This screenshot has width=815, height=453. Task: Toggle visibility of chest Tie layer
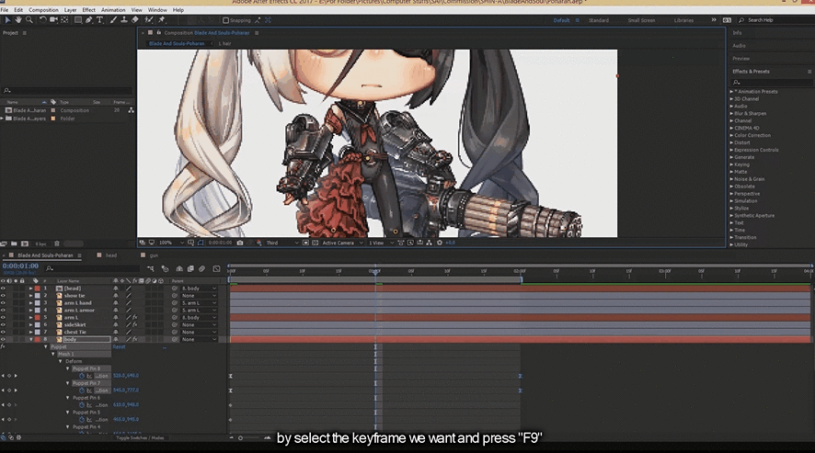click(x=3, y=332)
